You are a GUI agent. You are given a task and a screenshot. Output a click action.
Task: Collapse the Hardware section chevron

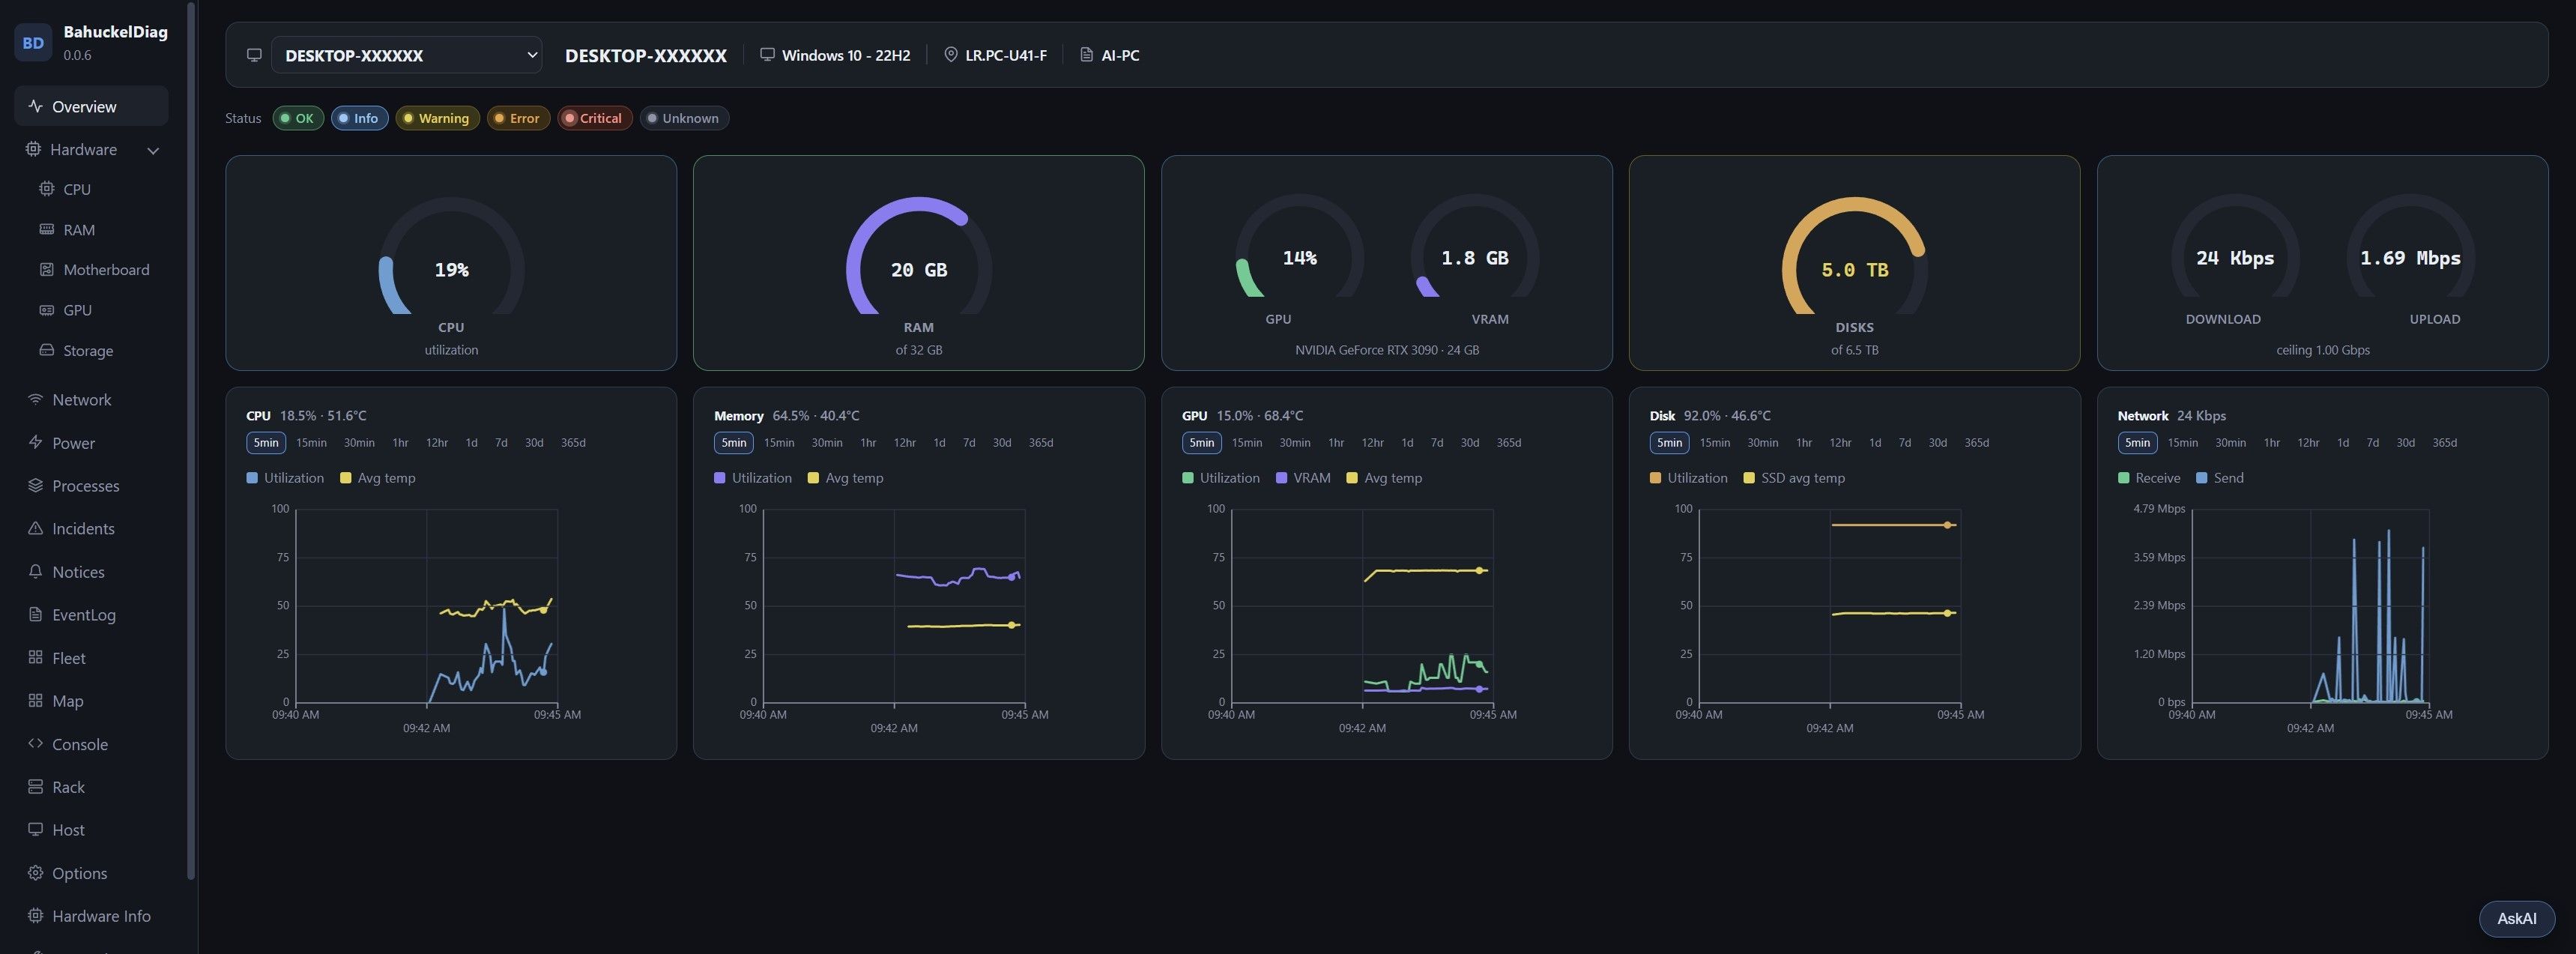coord(153,150)
